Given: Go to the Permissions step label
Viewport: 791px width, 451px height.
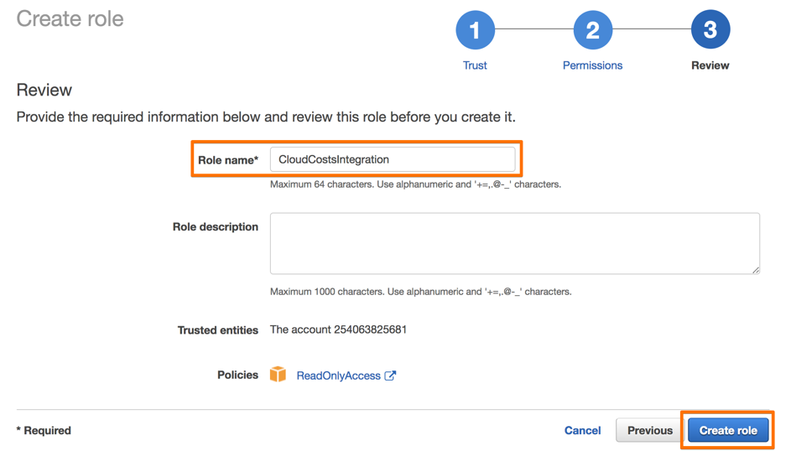Looking at the screenshot, I should click(x=592, y=65).
